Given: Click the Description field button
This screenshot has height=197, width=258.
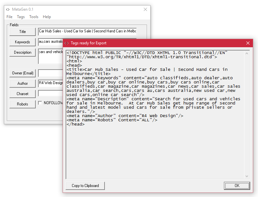Looking at the screenshot, I should coord(22,52).
